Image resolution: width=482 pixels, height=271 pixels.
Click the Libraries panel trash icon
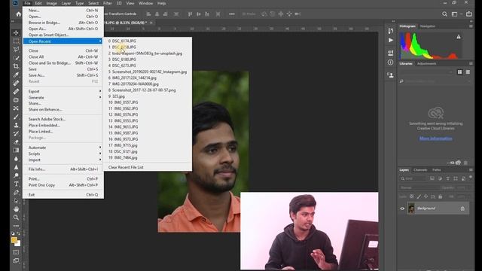click(465, 163)
